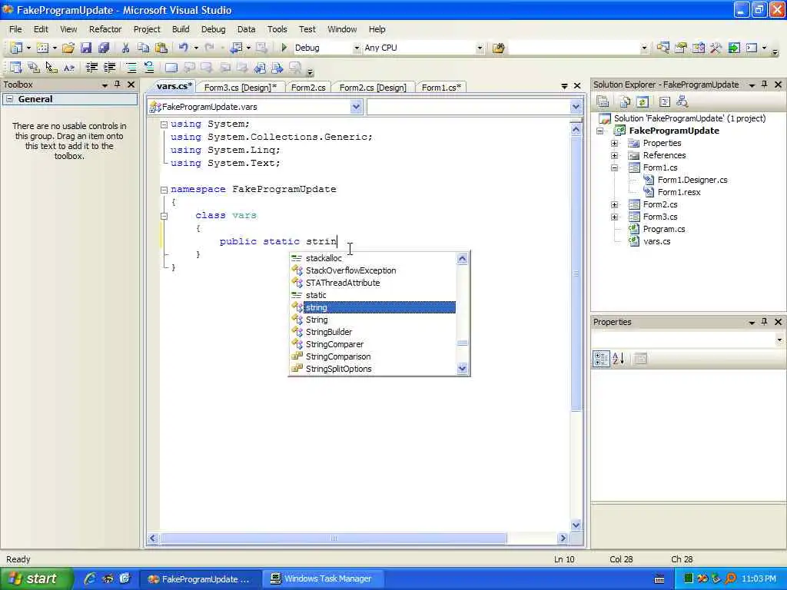This screenshot has width=787, height=590.
Task: Click the Navigate Backward icon
Action: [x=236, y=48]
